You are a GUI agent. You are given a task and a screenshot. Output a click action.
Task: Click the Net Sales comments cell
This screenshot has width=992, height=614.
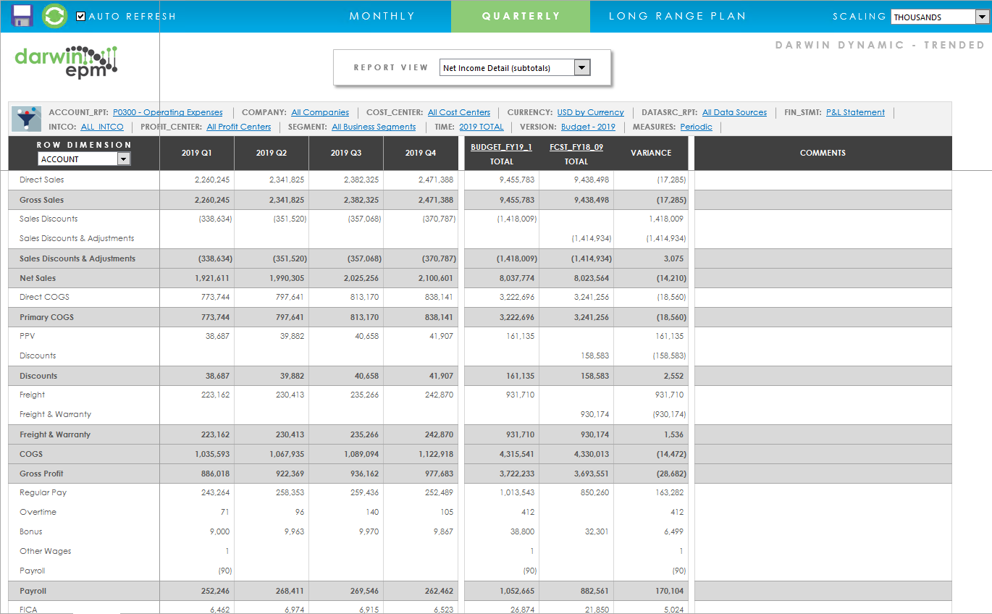click(x=823, y=278)
